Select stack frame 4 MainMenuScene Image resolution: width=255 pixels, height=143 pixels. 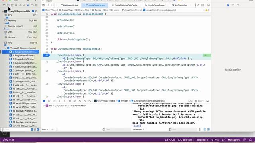23,67
